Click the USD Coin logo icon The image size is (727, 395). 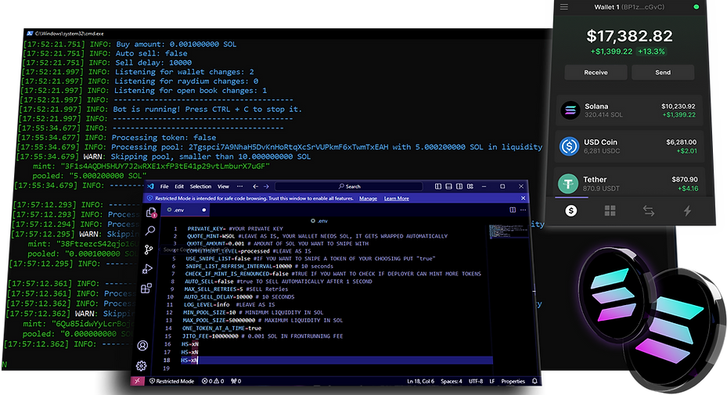tap(569, 146)
